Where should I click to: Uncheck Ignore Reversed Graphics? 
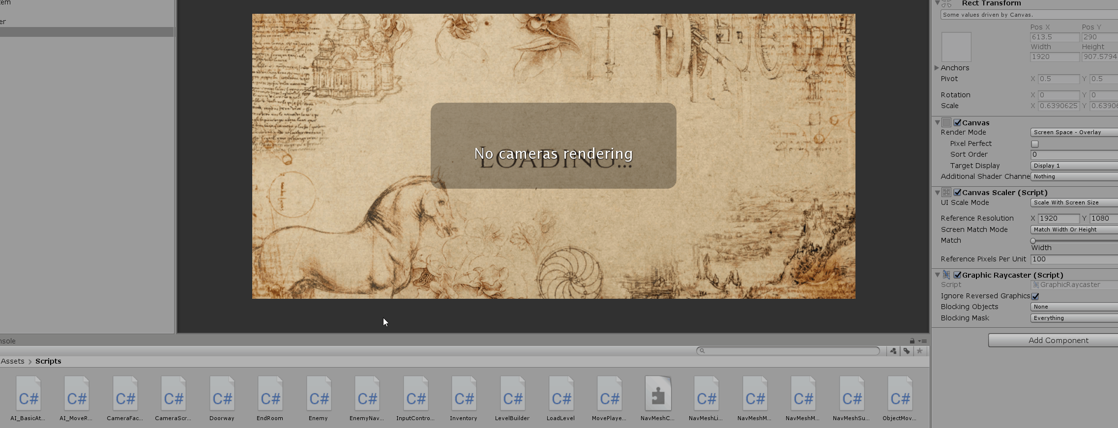[1035, 296]
